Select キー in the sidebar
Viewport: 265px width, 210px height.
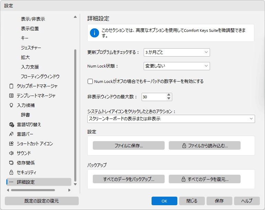[x=25, y=38]
